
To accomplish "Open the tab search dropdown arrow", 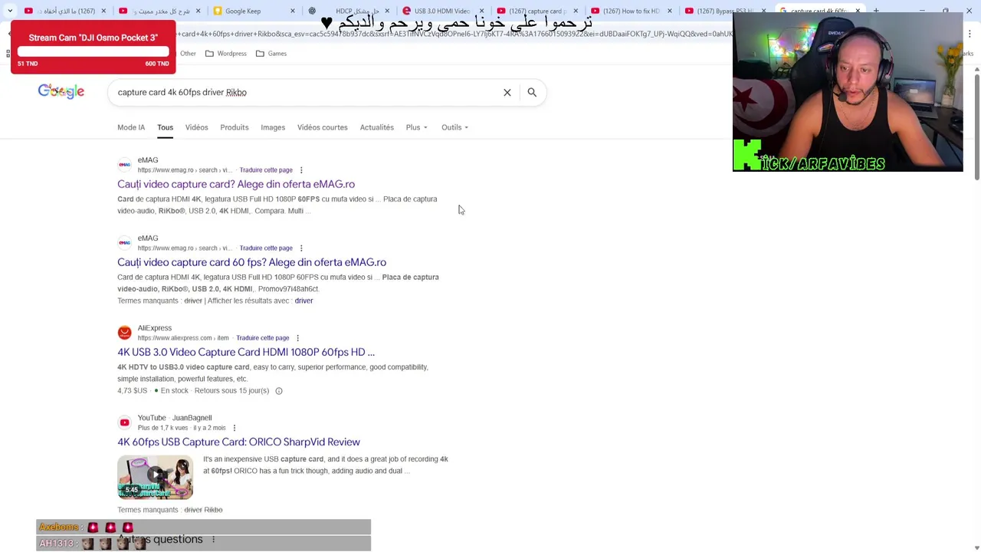I will 10,11.
